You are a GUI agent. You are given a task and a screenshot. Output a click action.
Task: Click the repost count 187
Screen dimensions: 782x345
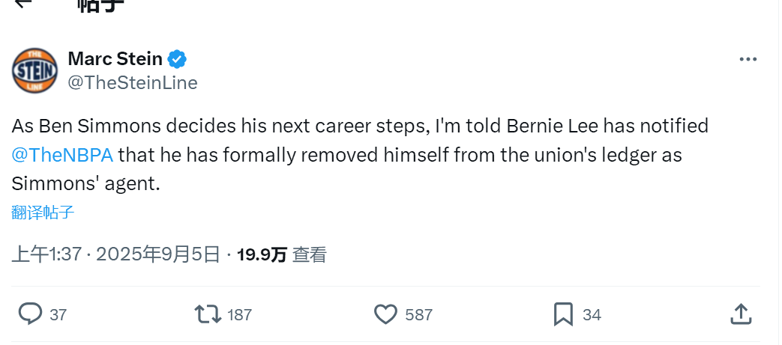tap(239, 315)
